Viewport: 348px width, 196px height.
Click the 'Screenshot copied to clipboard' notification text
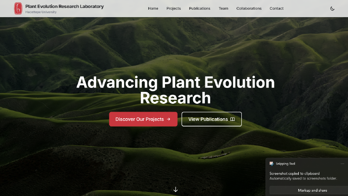[294, 174]
